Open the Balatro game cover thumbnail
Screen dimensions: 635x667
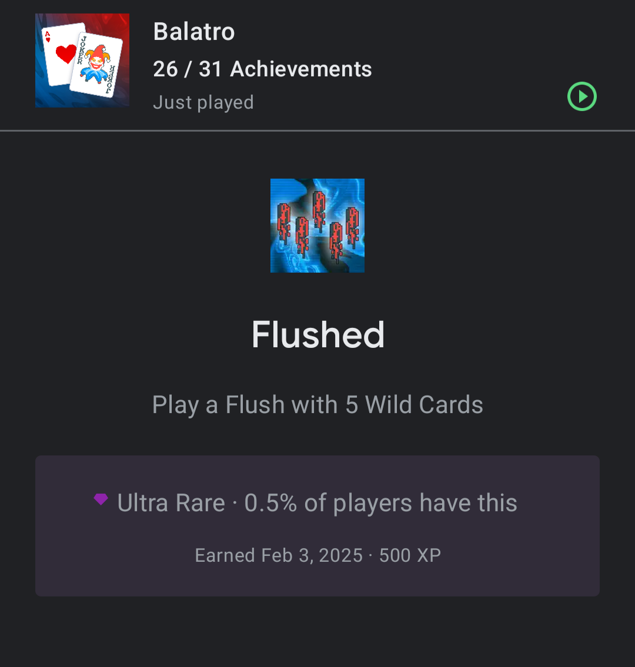pyautogui.click(x=82, y=61)
